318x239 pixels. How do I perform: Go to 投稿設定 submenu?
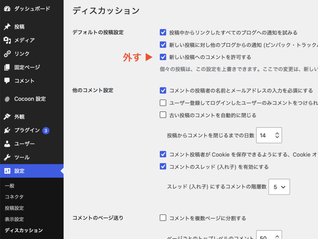tap(14, 208)
